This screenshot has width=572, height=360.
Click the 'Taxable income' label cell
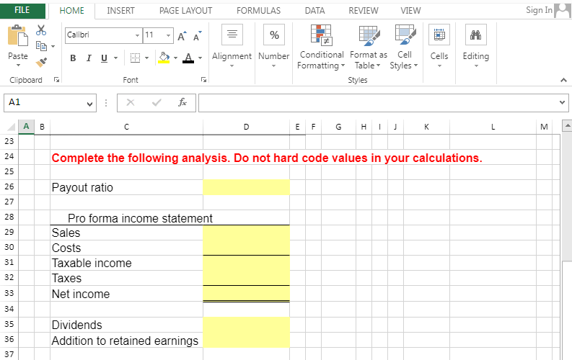pyautogui.click(x=126, y=263)
